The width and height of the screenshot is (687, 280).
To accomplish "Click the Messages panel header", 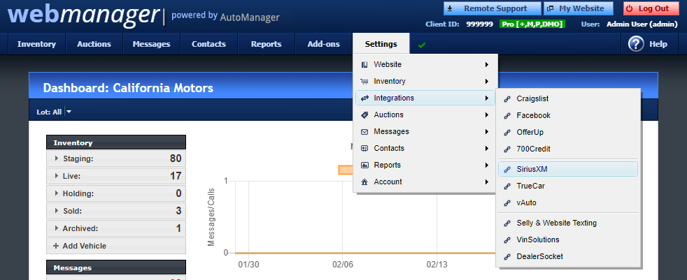I will pyautogui.click(x=116, y=267).
